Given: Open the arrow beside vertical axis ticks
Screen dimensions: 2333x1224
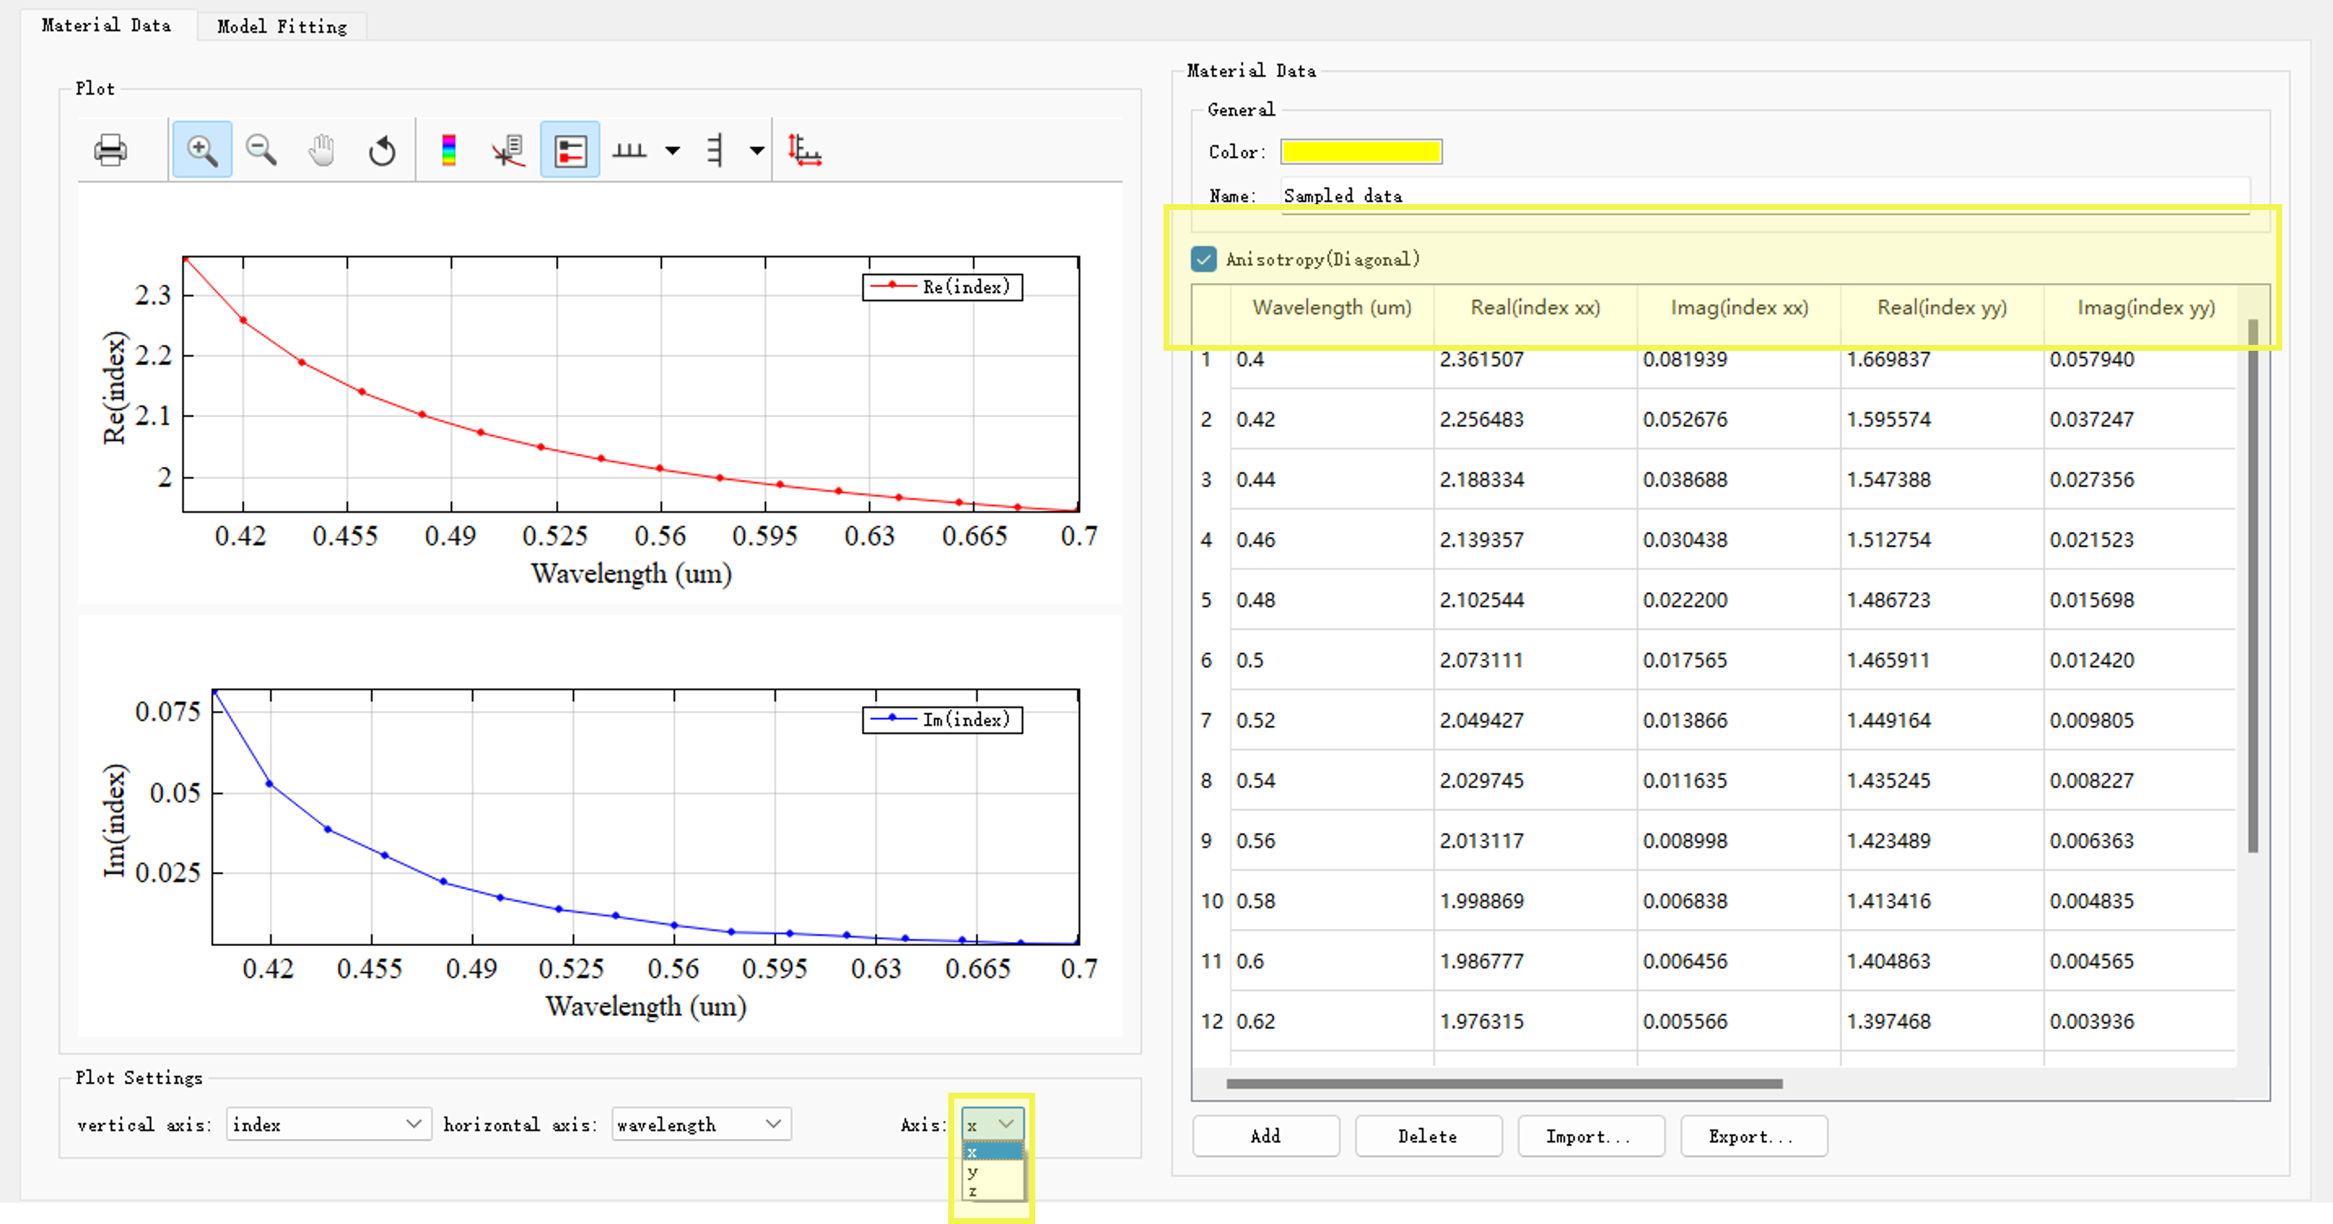Looking at the screenshot, I should pos(756,150).
